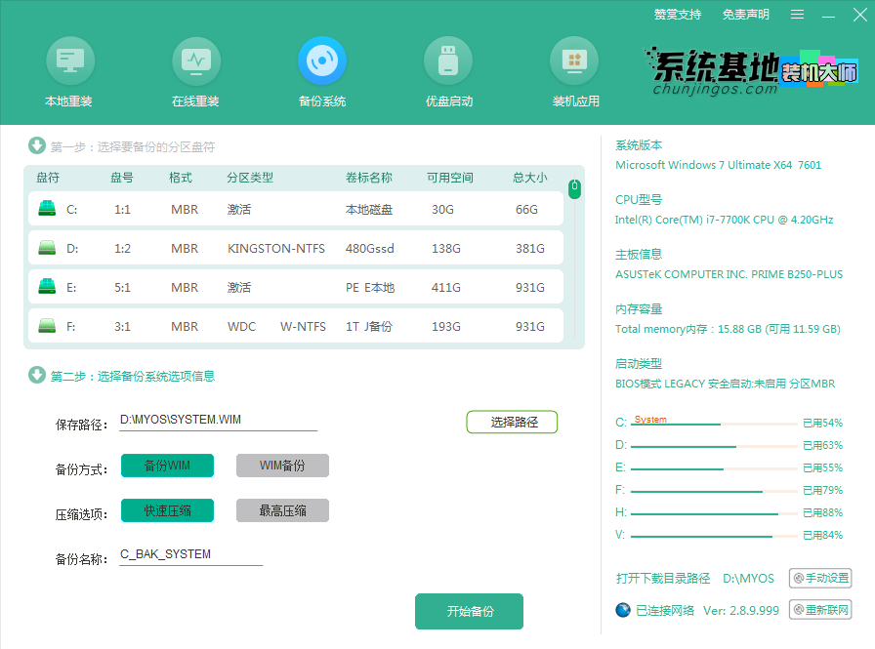Open the 赞赏支持 menu item
This screenshot has width=875, height=649.
click(x=678, y=15)
